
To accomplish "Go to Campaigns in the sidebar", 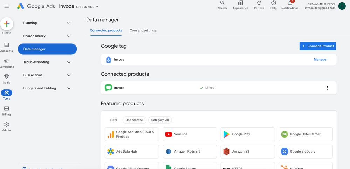I will (6, 64).
